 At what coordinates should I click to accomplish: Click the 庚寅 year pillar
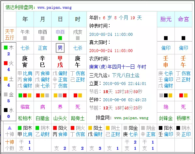[25, 62]
